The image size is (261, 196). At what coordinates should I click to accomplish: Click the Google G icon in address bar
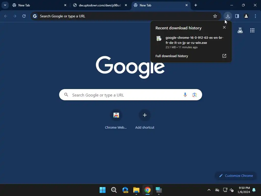35,16
